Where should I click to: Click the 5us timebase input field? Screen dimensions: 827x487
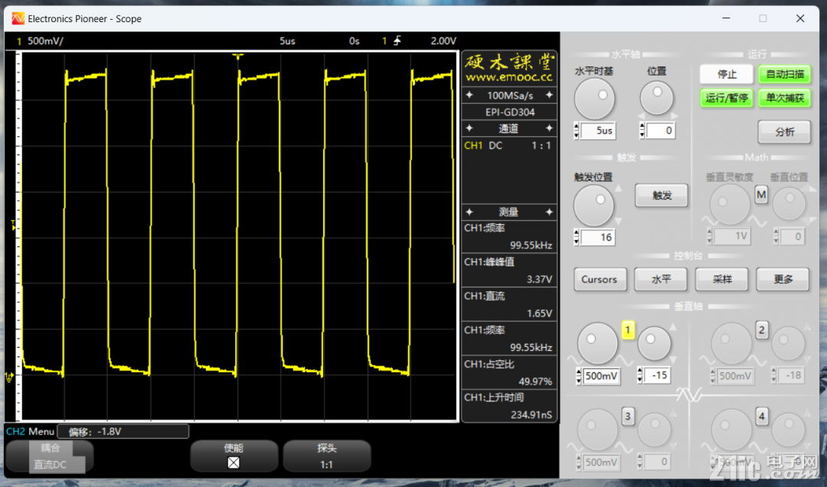(597, 131)
